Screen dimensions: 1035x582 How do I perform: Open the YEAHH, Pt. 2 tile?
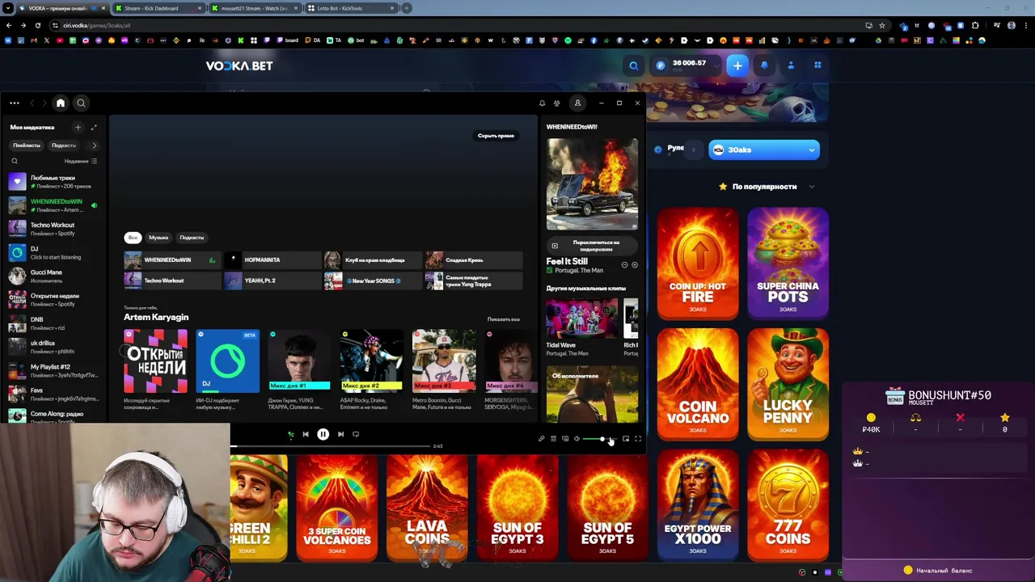point(271,280)
